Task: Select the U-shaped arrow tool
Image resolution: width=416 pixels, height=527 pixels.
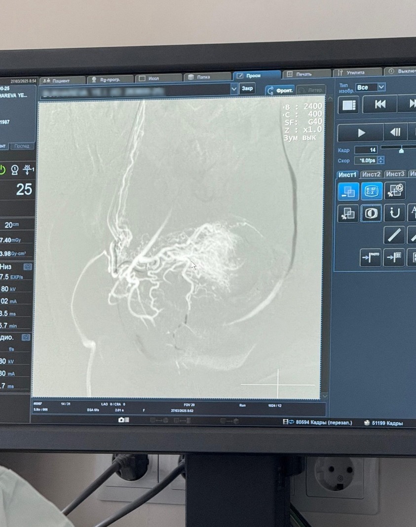Action: 394,213
